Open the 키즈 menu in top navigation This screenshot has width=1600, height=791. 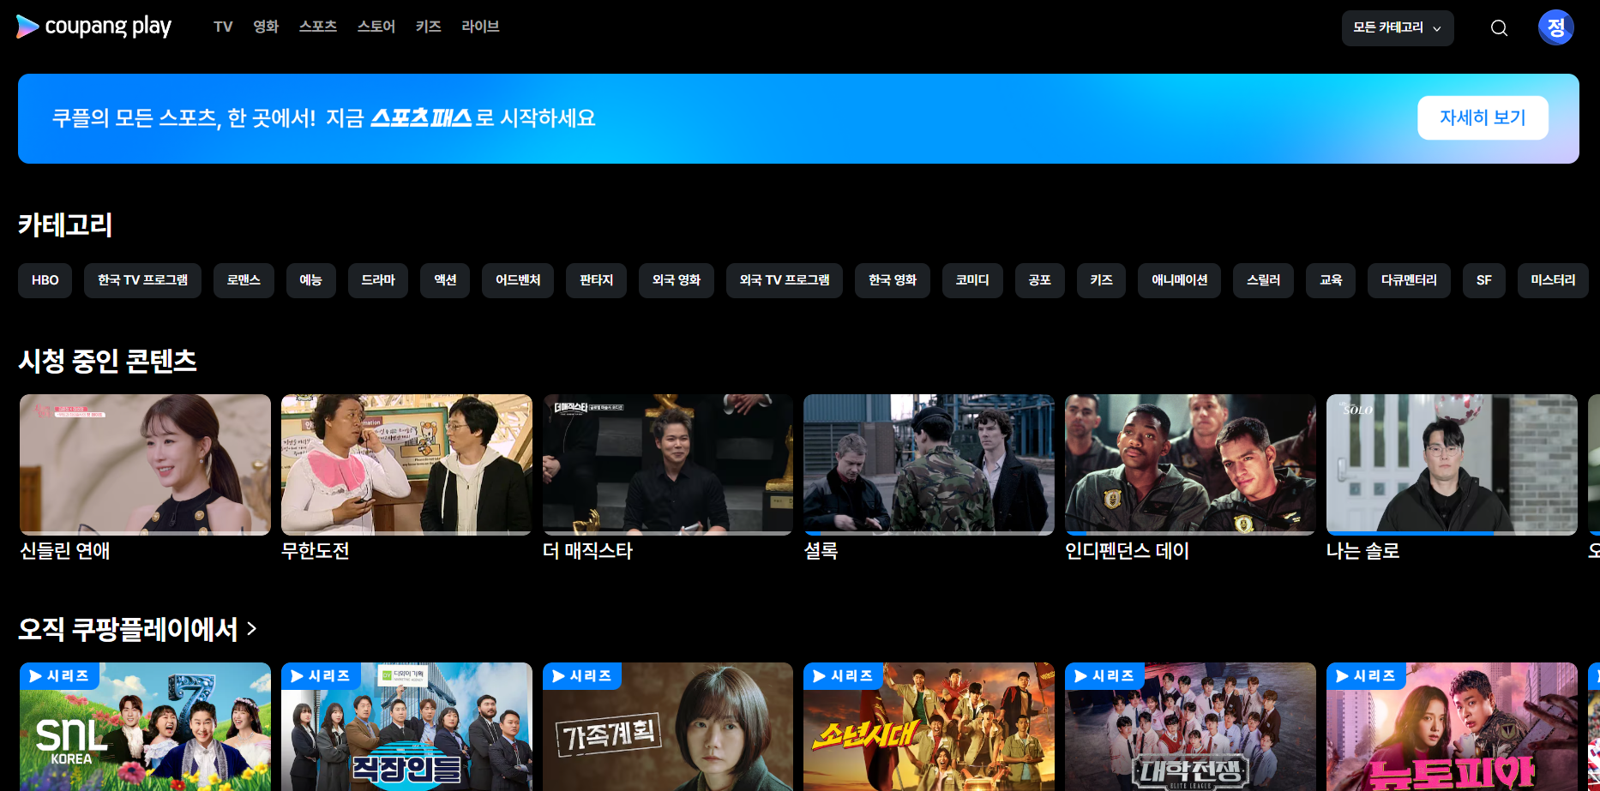429,27
